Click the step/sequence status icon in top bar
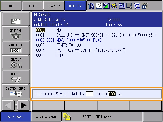This screenshot has height=122, width=163. 91,6
